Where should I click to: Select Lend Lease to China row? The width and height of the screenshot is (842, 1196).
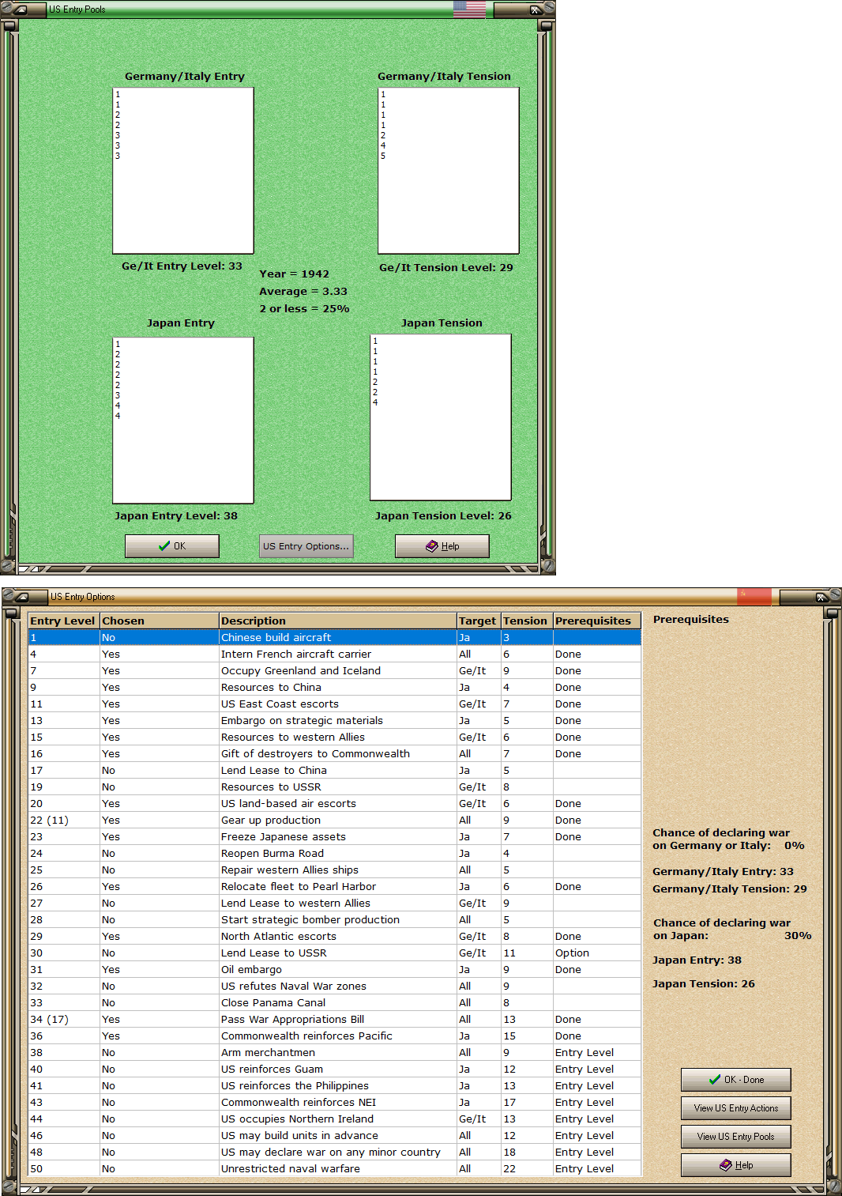pos(334,770)
